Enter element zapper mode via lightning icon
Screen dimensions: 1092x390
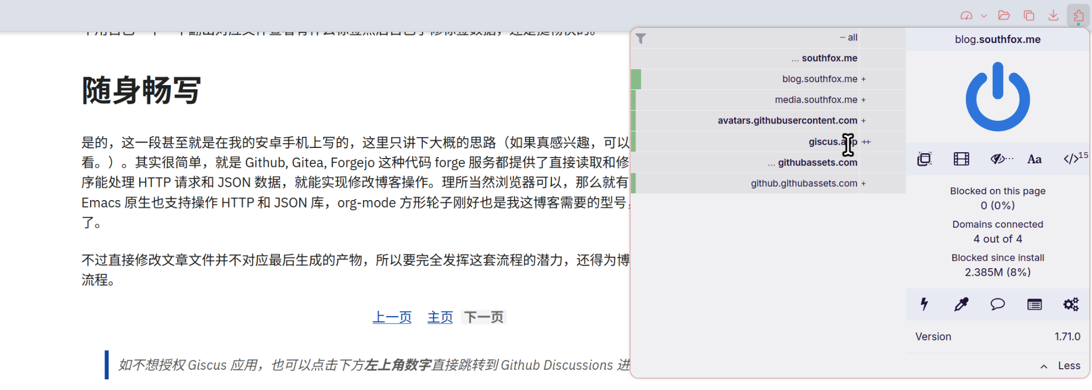925,304
